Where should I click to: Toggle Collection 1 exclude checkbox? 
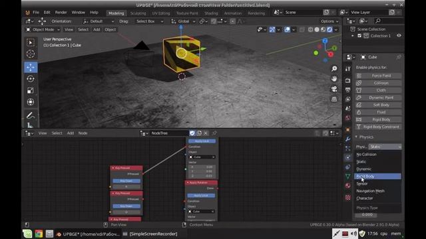[x=359, y=36]
